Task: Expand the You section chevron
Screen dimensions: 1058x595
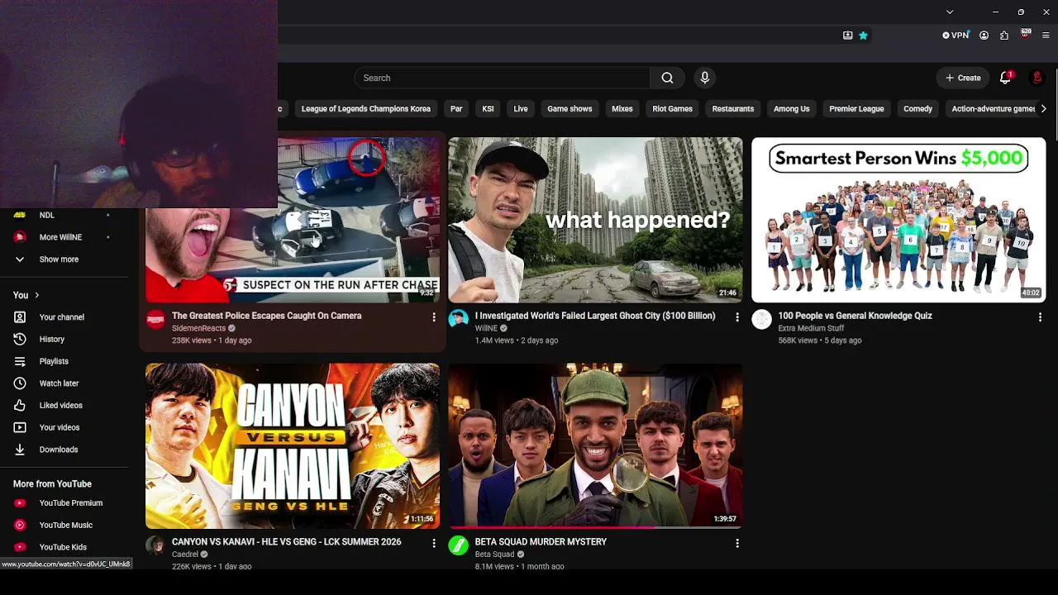Action: click(x=36, y=295)
